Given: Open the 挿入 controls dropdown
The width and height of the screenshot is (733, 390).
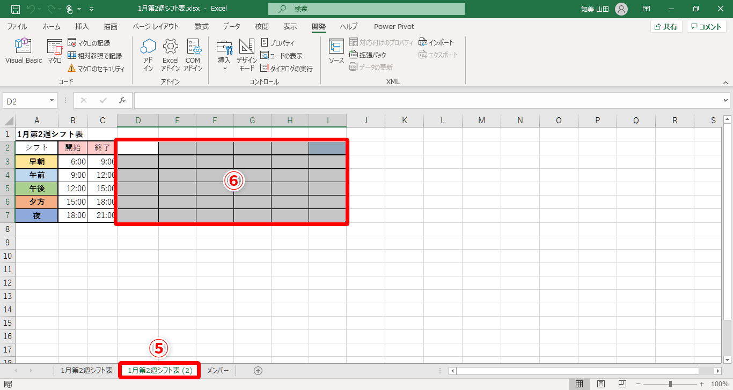Looking at the screenshot, I should tap(224, 55).
